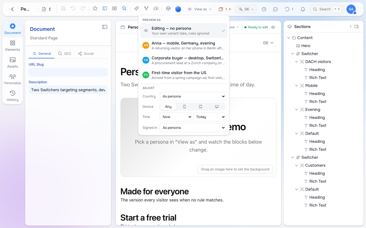Select the phone device option

[184, 107]
